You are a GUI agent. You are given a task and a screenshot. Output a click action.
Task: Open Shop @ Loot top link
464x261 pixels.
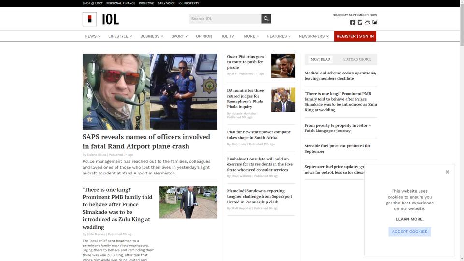coord(93,3)
